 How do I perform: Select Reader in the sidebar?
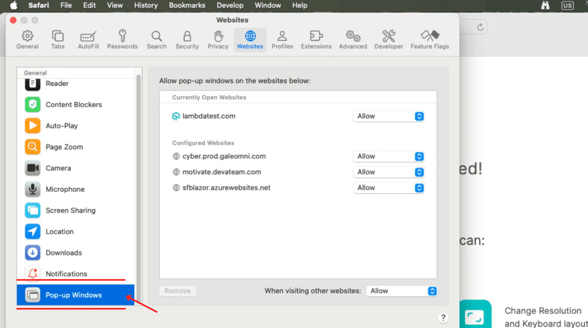pos(76,84)
